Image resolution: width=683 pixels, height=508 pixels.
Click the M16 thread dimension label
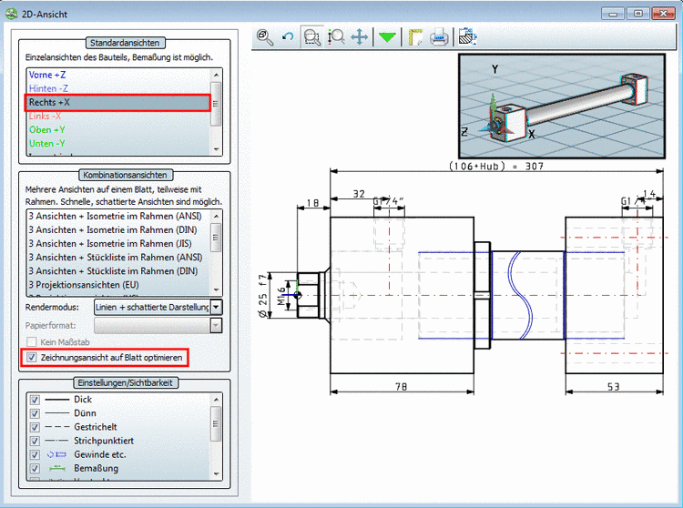281,296
